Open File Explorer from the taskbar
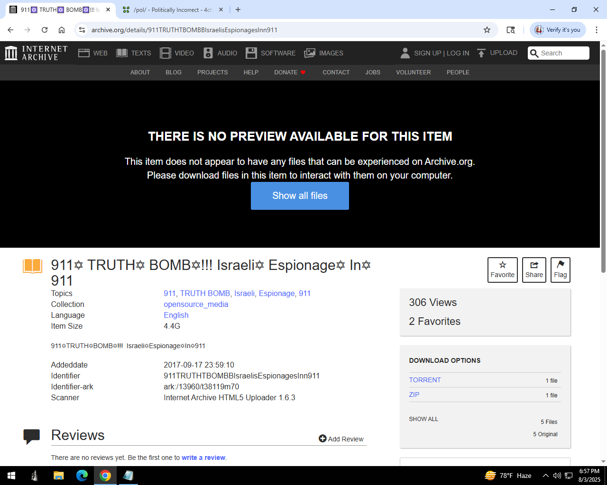Viewport: 607px width, 485px height. tap(58, 476)
